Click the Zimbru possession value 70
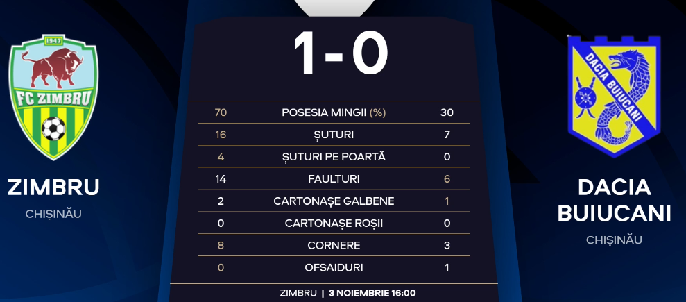The width and height of the screenshot is (686, 302). [221, 112]
